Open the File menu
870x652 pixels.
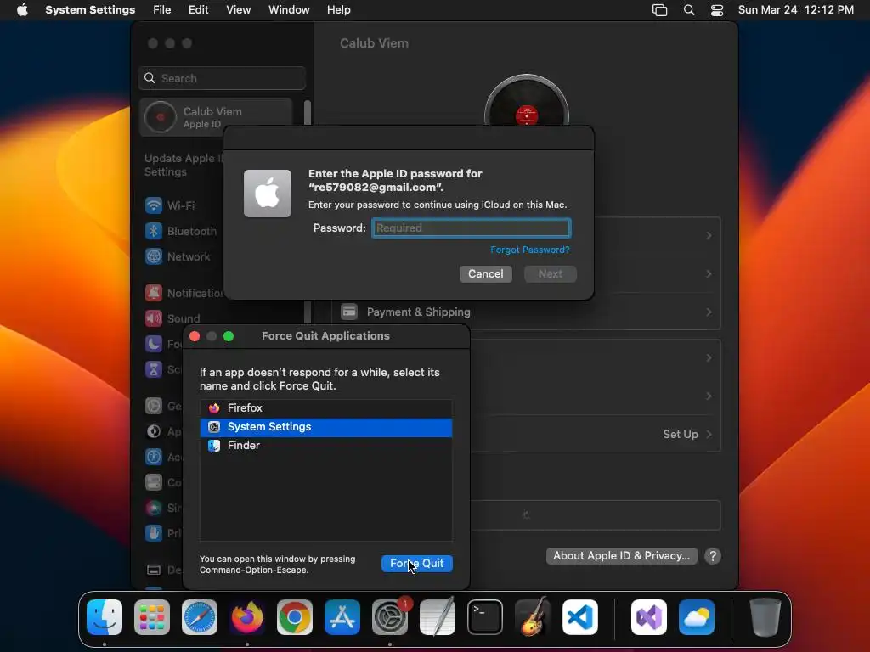[x=161, y=10]
